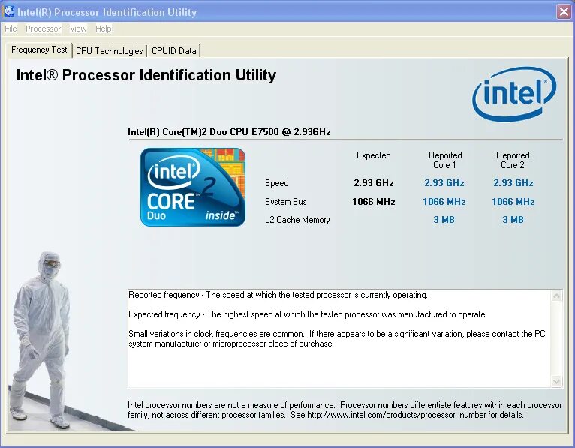Open the Processor menu
575x448 pixels.
[43, 29]
